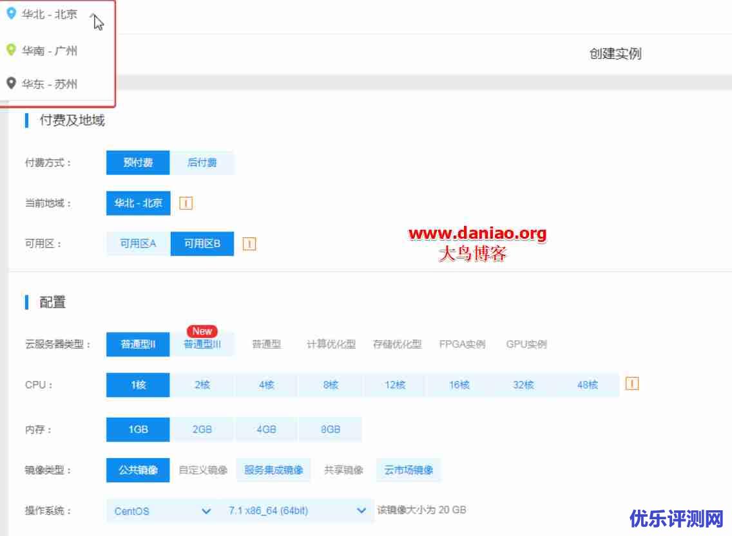Select the 8GB memory option
The image size is (732, 536).
tap(331, 429)
